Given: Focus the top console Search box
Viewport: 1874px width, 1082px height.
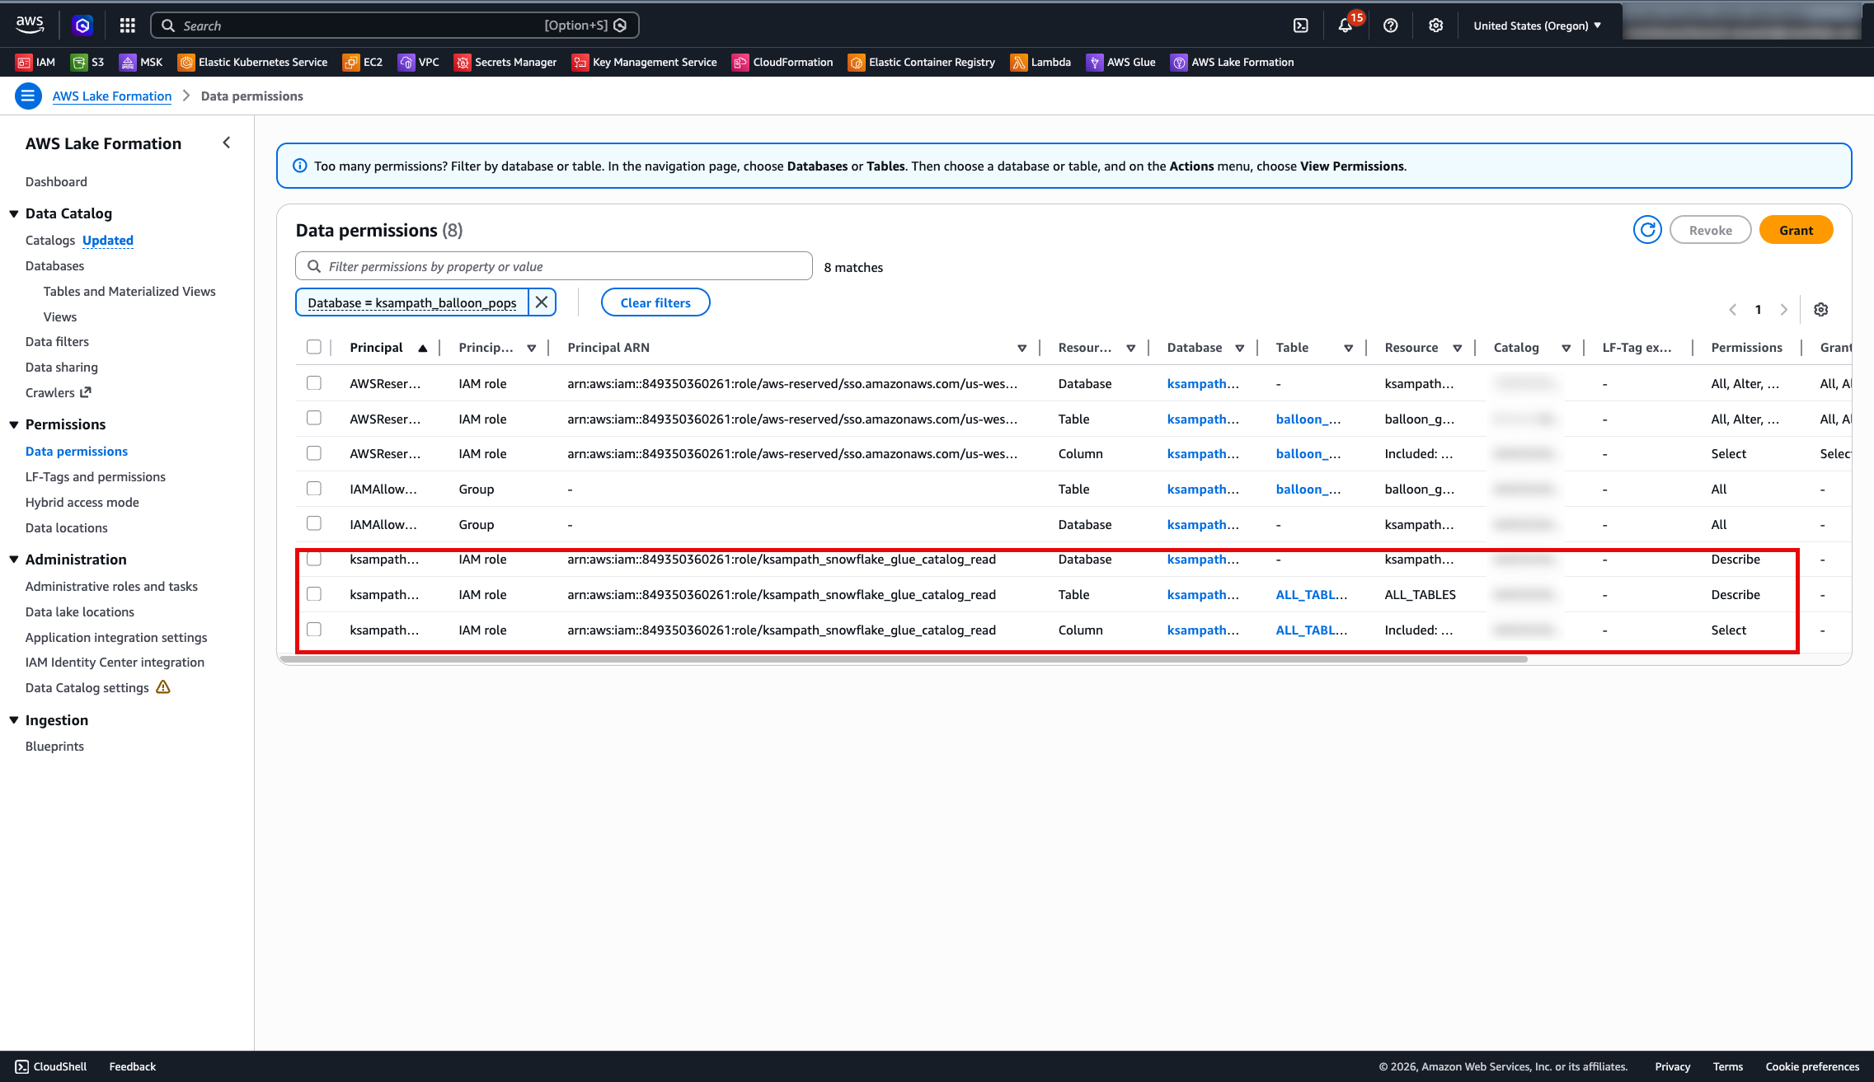Looking at the screenshot, I should pyautogui.click(x=395, y=26).
